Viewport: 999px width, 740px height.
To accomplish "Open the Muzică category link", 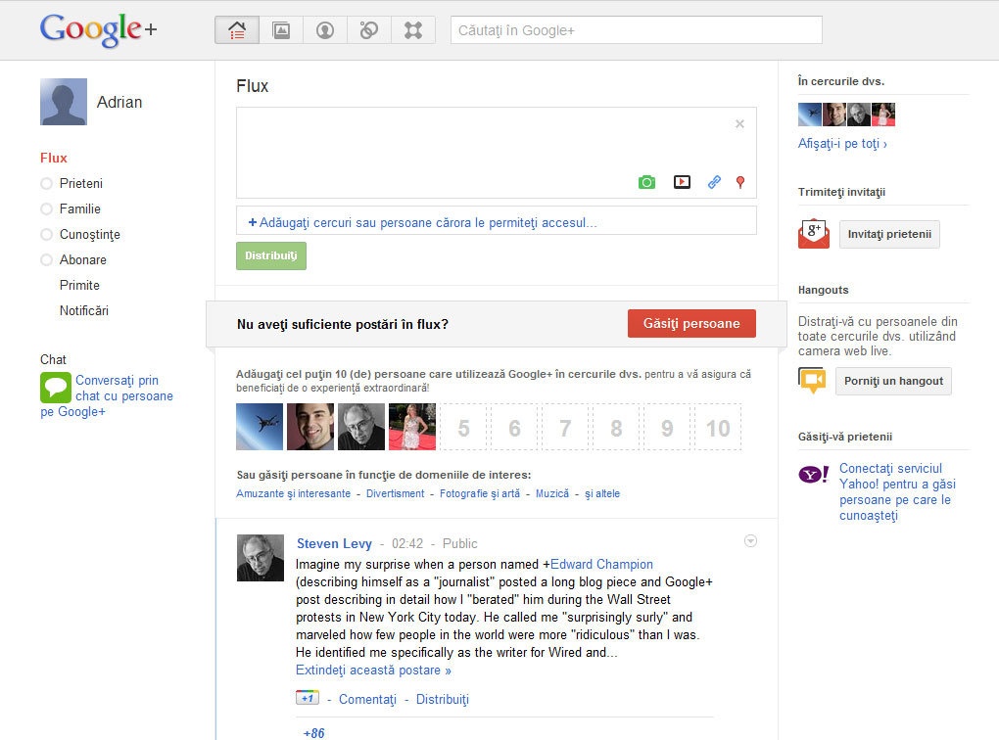I will [x=552, y=493].
